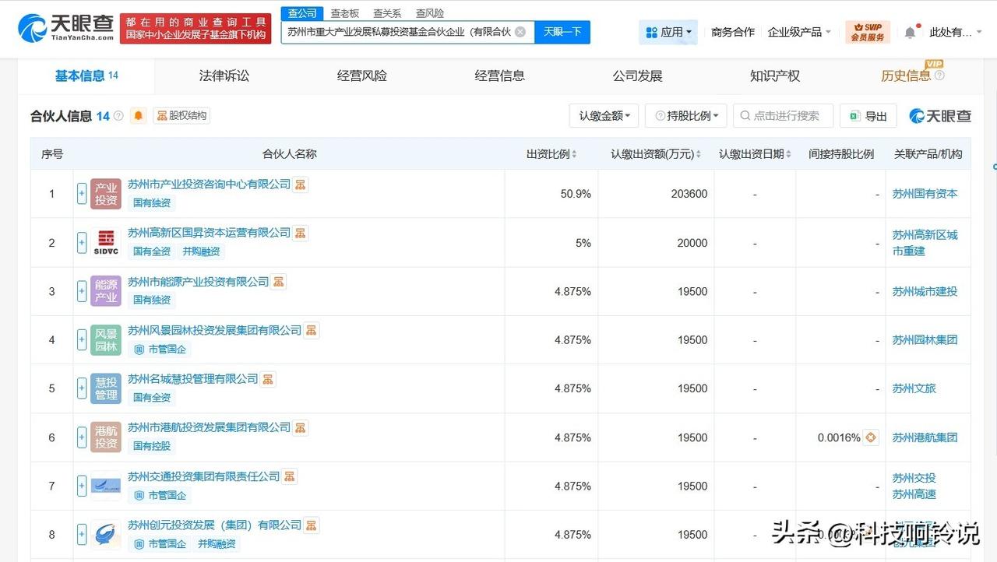Switch to the 查老板 search tab
Screen dimensions: 997x562
344,13
